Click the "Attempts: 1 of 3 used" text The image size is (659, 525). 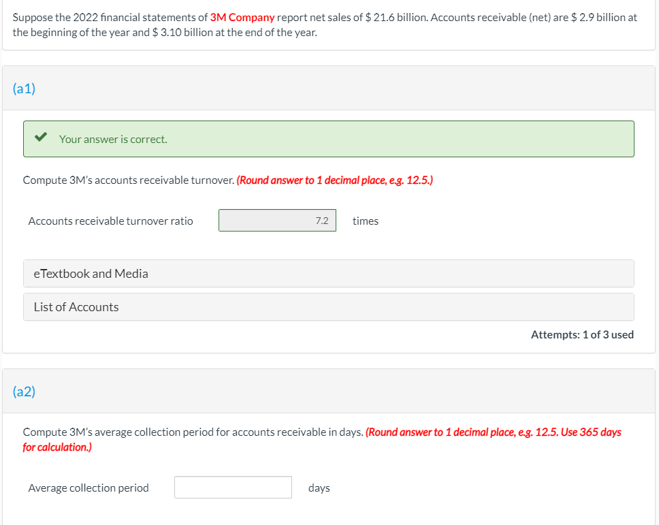(x=582, y=334)
